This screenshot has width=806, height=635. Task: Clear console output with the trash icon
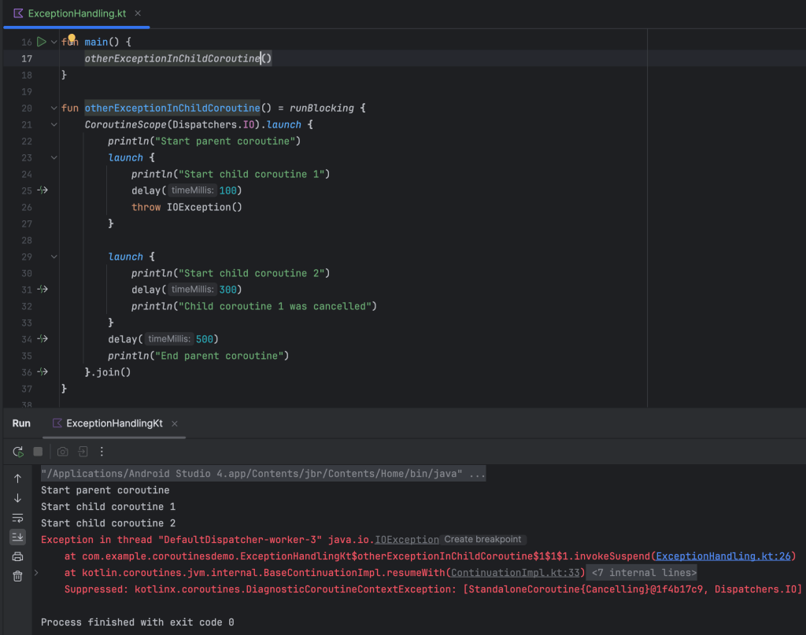pyautogui.click(x=17, y=577)
